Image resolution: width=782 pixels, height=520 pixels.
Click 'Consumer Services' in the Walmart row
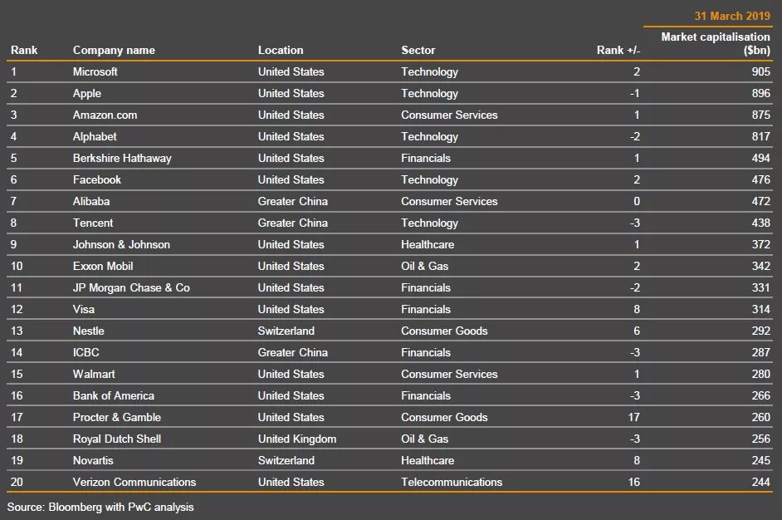pyautogui.click(x=449, y=374)
